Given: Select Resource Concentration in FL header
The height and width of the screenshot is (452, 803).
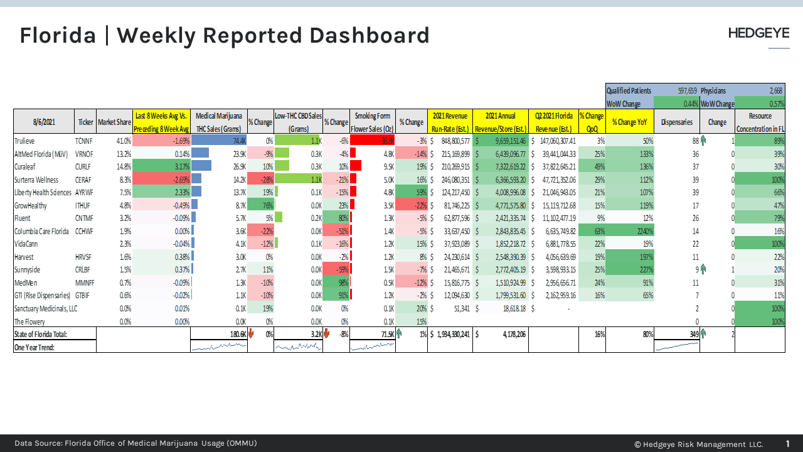Looking at the screenshot, I should 760,122.
